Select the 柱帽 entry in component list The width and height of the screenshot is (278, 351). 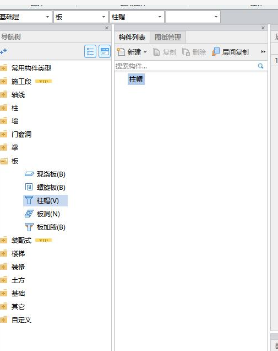pos(136,79)
